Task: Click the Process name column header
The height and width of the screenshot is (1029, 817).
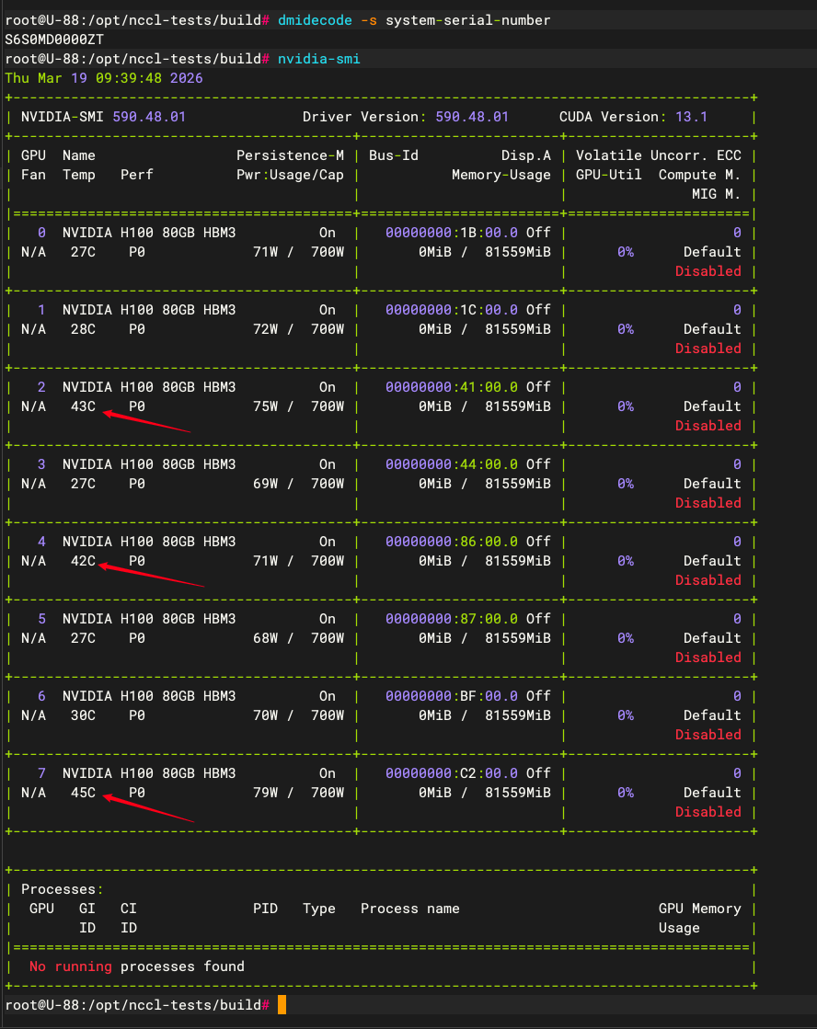Action: [x=409, y=909]
